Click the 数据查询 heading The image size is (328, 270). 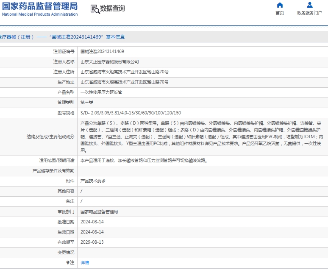click(x=112, y=8)
